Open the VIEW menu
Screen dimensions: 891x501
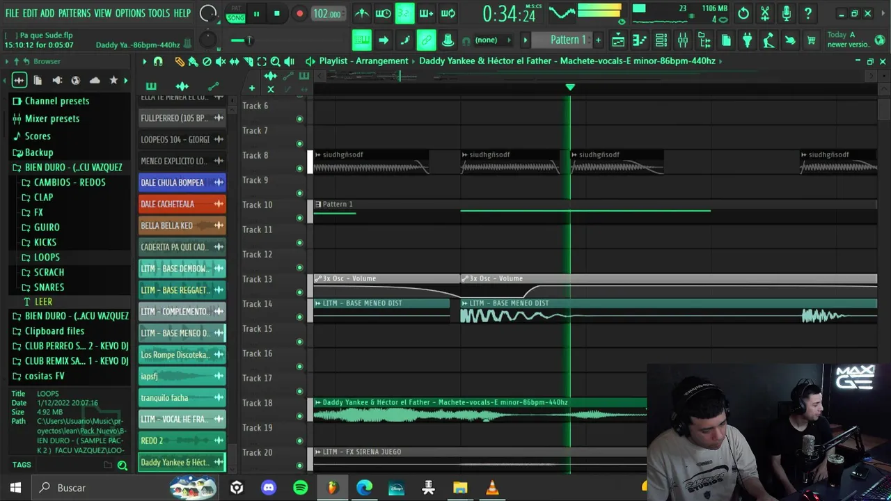(102, 13)
